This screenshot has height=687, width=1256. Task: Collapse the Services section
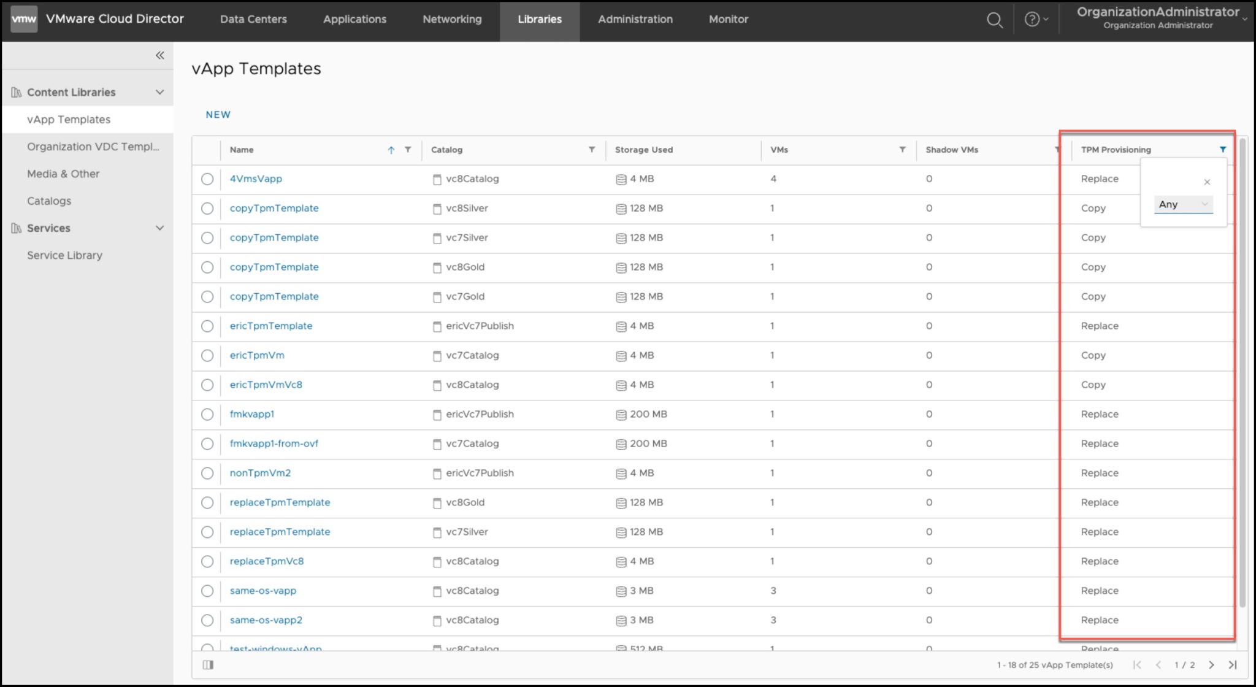click(159, 228)
